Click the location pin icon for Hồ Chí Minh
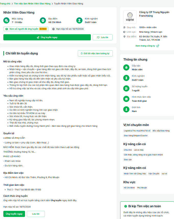The width and height of the screenshot is (174, 219). pyautogui.click(x=43, y=20)
